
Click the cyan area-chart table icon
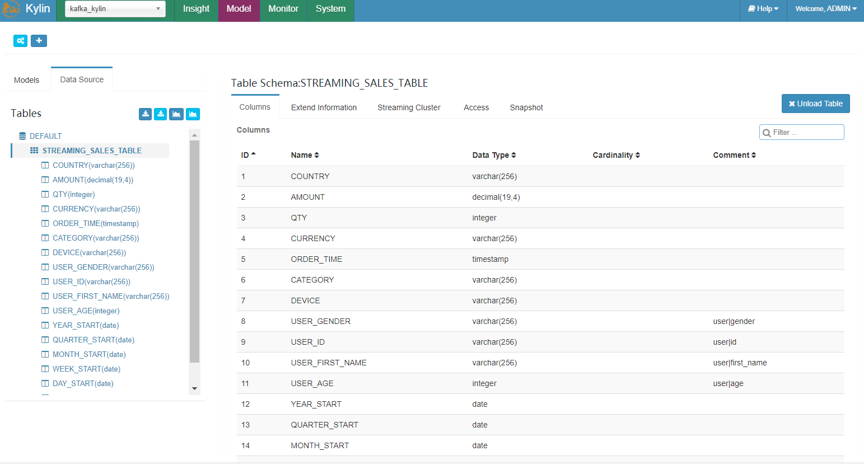click(x=193, y=114)
